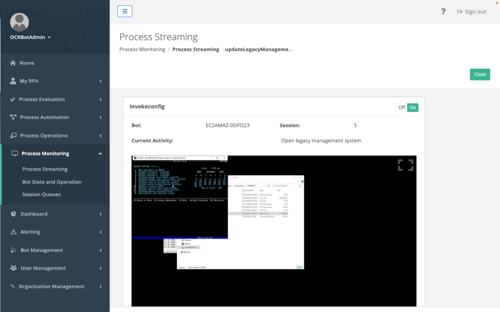Screen dimensions: 500x312
Task: Expand the Process Operations chevron
Action: [101, 136]
